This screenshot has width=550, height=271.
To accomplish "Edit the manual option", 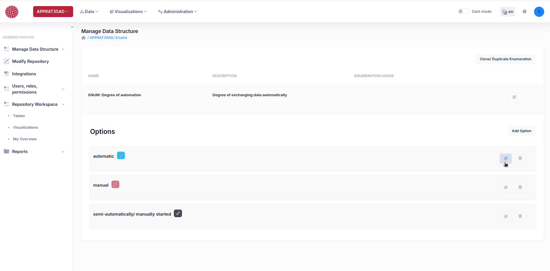I will [x=506, y=188].
